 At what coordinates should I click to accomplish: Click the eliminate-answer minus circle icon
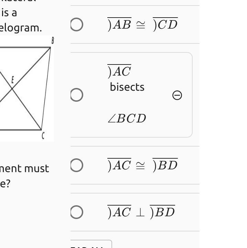coord(177,95)
